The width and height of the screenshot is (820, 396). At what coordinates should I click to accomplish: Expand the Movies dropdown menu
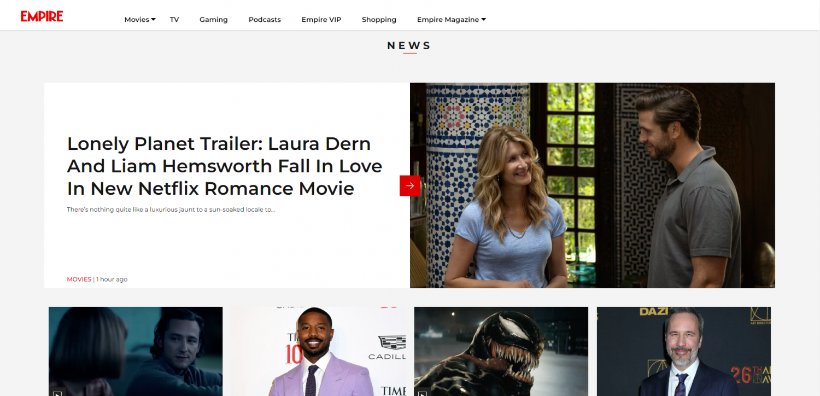140,20
